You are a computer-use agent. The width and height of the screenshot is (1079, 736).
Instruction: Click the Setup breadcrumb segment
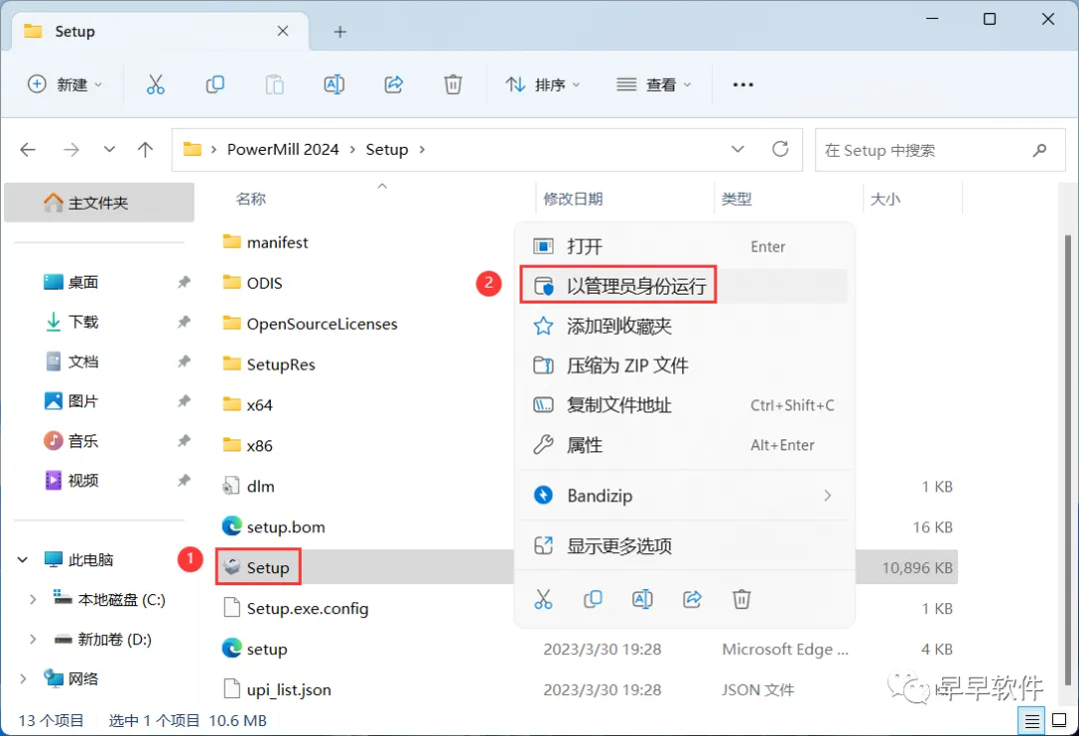point(387,149)
